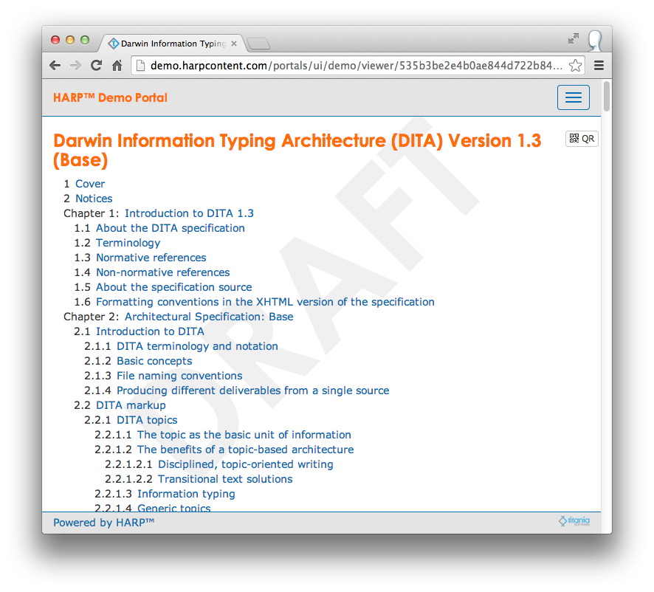Image resolution: width=654 pixels, height=592 pixels.
Task: Open Normative references section
Action: 151,258
